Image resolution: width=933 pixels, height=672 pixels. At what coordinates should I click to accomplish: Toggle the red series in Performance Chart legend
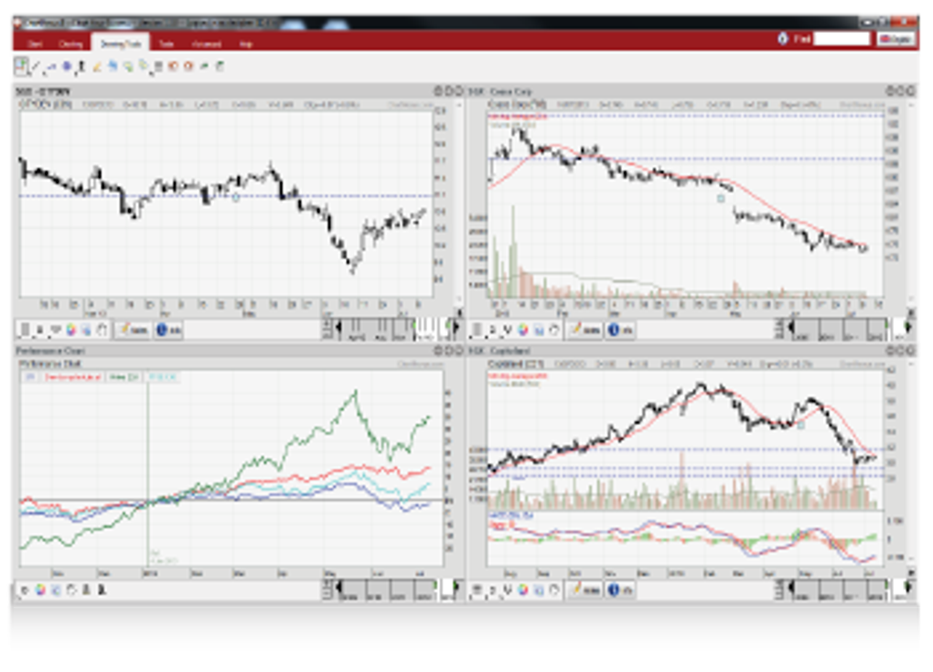[74, 377]
